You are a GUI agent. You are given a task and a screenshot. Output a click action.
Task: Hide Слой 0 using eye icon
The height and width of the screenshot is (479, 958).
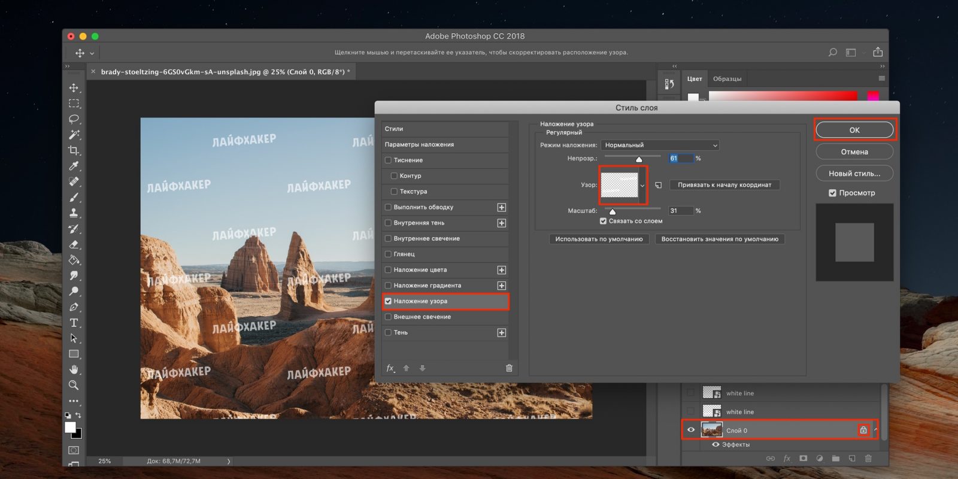[691, 430]
